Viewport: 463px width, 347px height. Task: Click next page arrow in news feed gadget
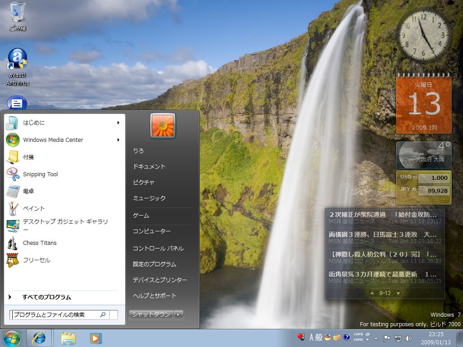[398, 293]
